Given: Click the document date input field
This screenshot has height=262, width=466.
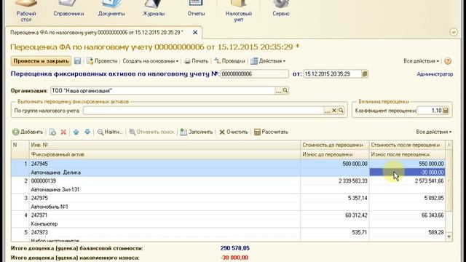Looking at the screenshot, I should coord(332,74).
